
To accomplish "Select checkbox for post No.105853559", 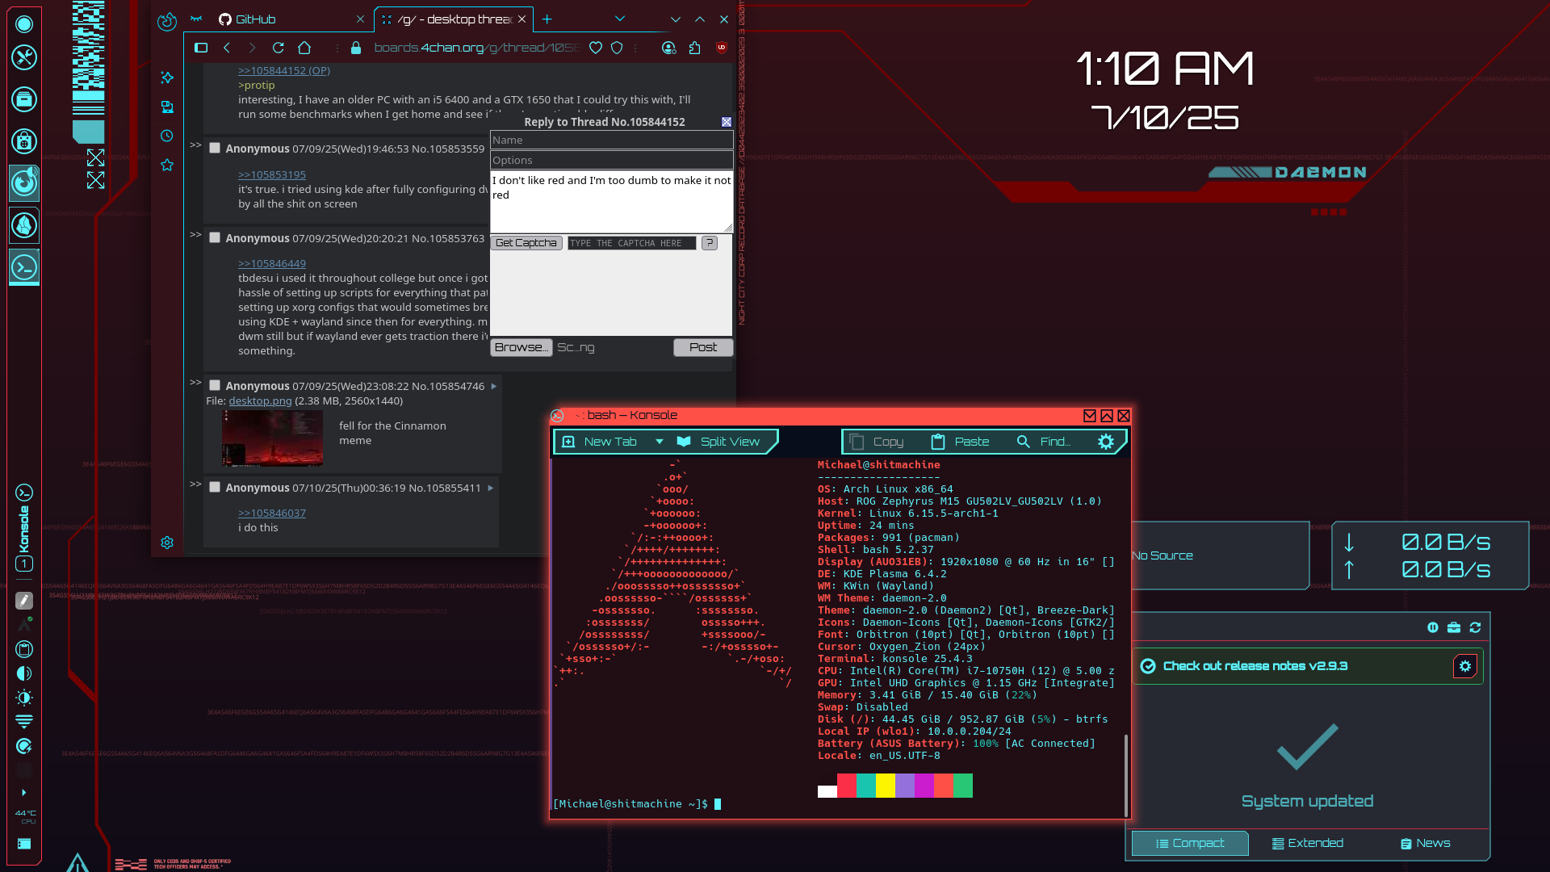I will click(215, 148).
